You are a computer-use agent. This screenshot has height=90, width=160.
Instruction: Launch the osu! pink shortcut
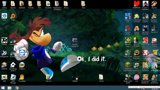coord(137,77)
